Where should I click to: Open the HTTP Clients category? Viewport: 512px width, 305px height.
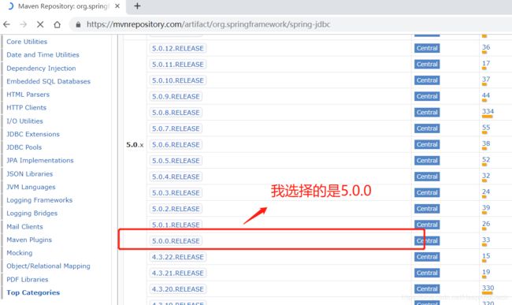27,107
